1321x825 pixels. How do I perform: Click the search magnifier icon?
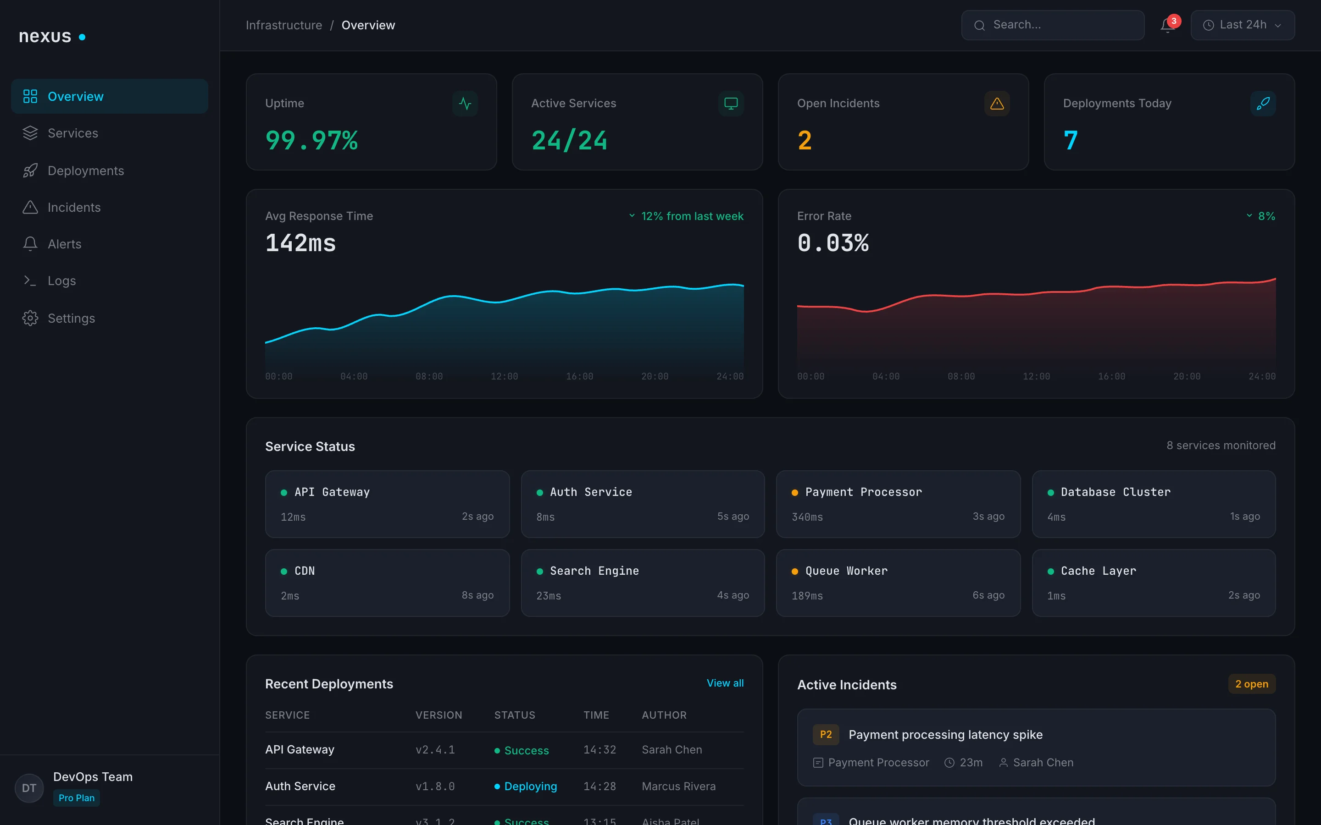coord(979,25)
